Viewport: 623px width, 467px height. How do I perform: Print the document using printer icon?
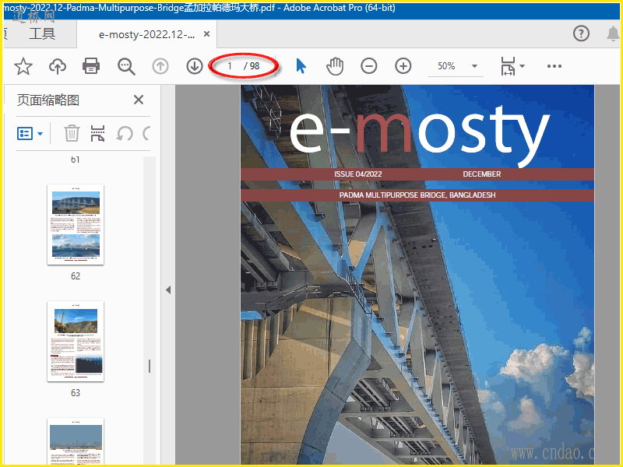(92, 66)
